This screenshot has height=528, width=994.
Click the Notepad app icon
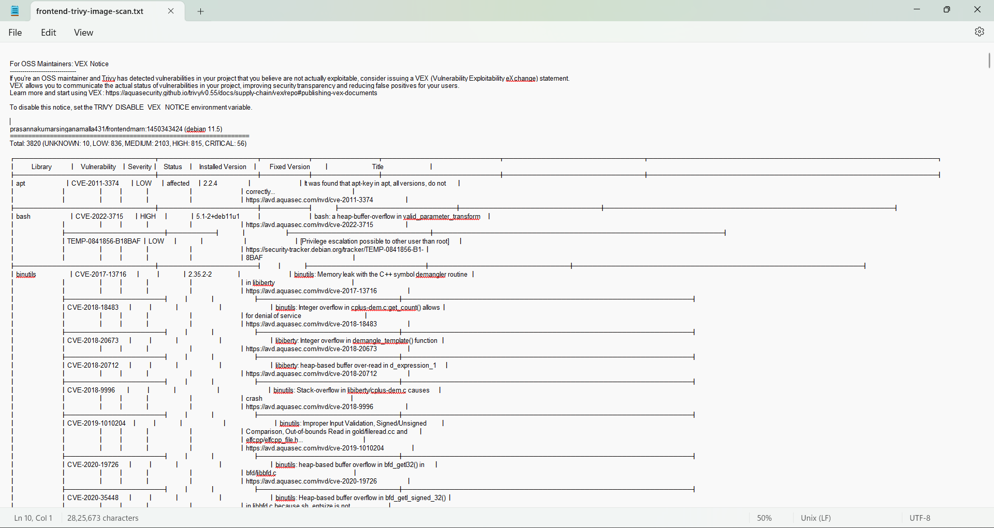point(15,11)
